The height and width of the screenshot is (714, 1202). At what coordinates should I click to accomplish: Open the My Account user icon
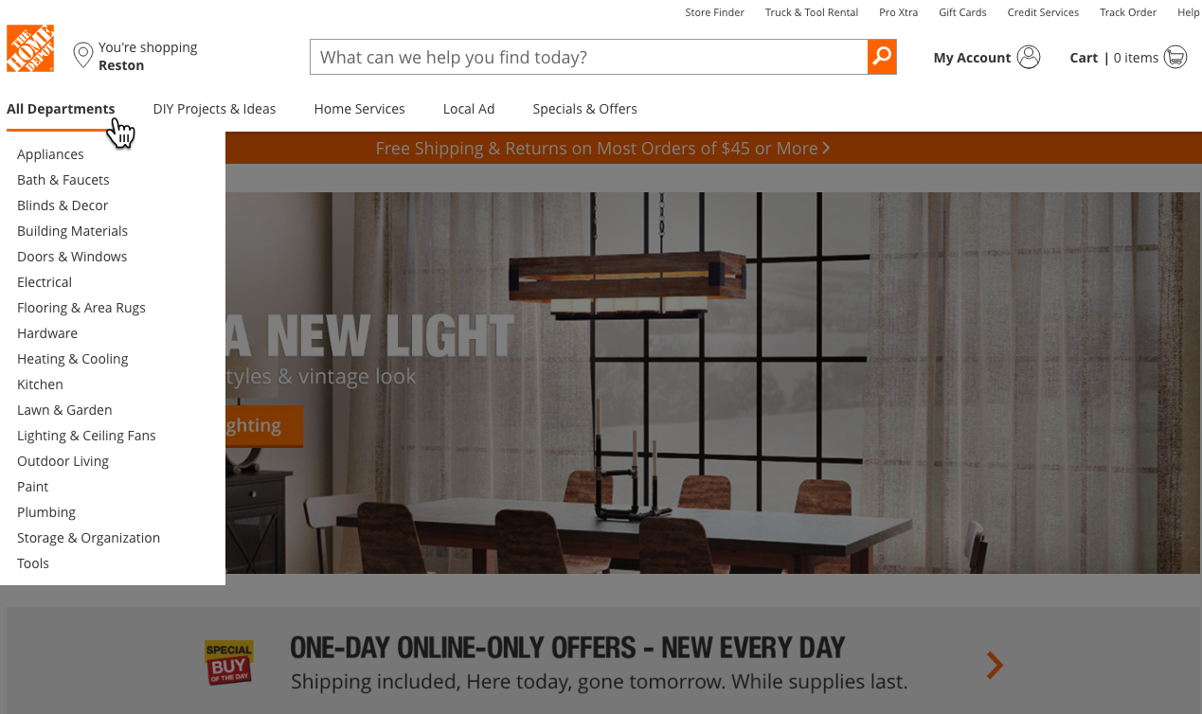[1029, 57]
